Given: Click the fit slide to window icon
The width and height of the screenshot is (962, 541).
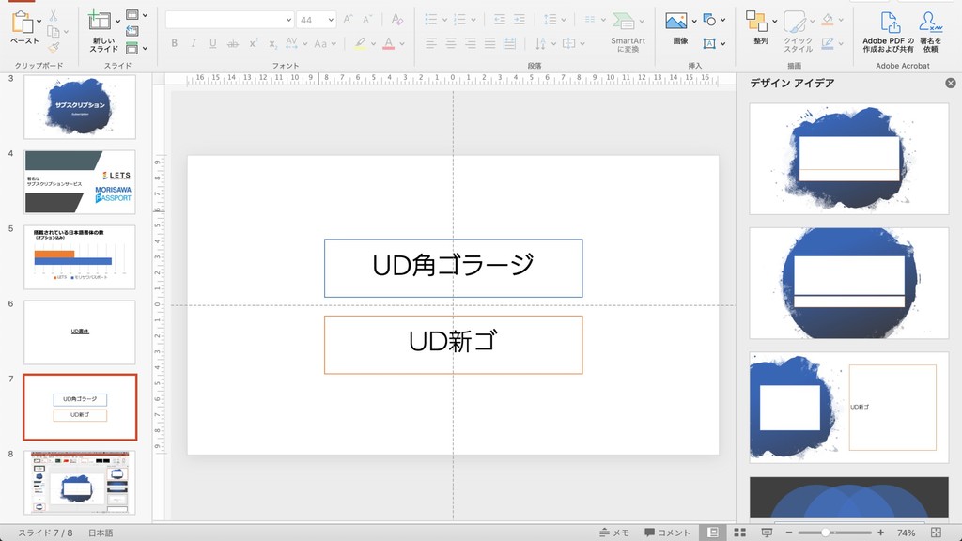Looking at the screenshot, I should point(936,533).
